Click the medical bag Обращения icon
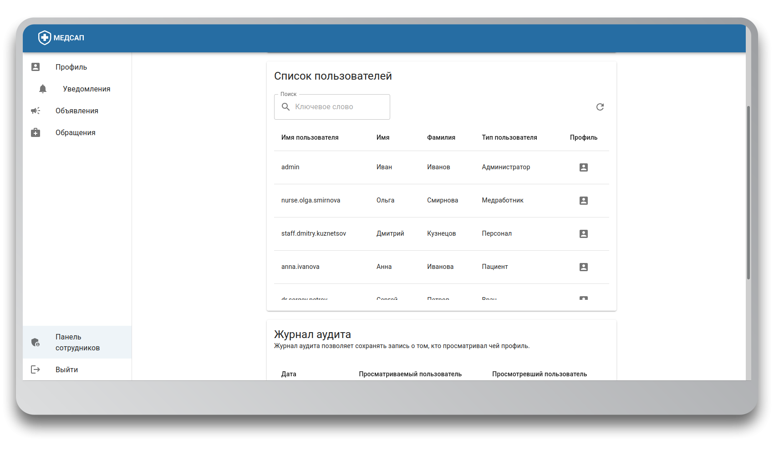 click(36, 133)
